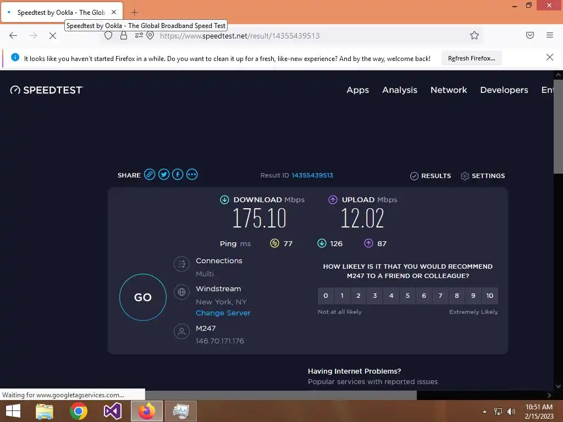Click the scroll right arrow at page bottom

pos(549,395)
